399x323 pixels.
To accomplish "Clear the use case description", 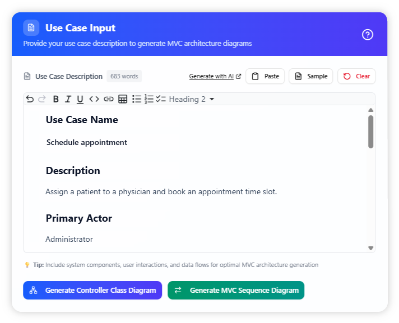I will (356, 76).
